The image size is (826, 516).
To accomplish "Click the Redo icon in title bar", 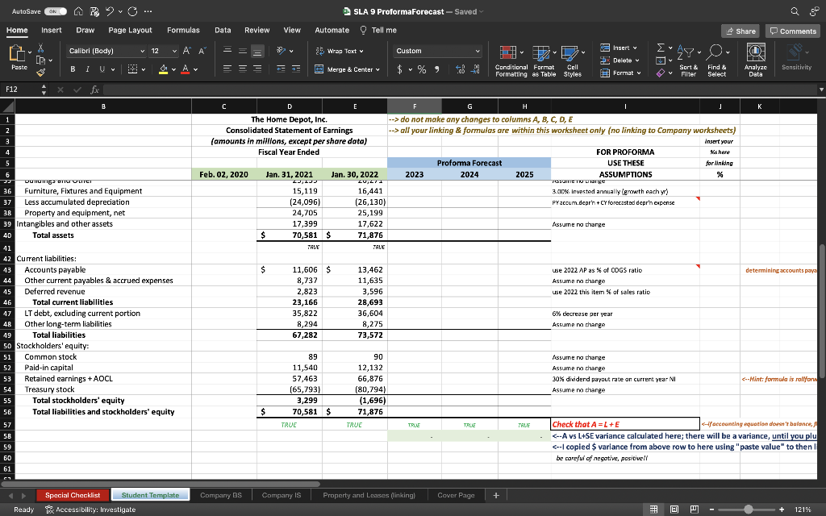I will point(133,11).
